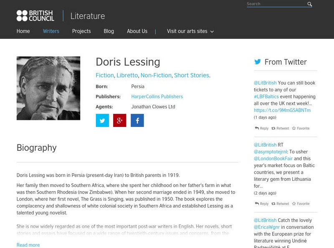
Task: Expand the 'Visit our arts sites' menu
Action: [x=187, y=31]
